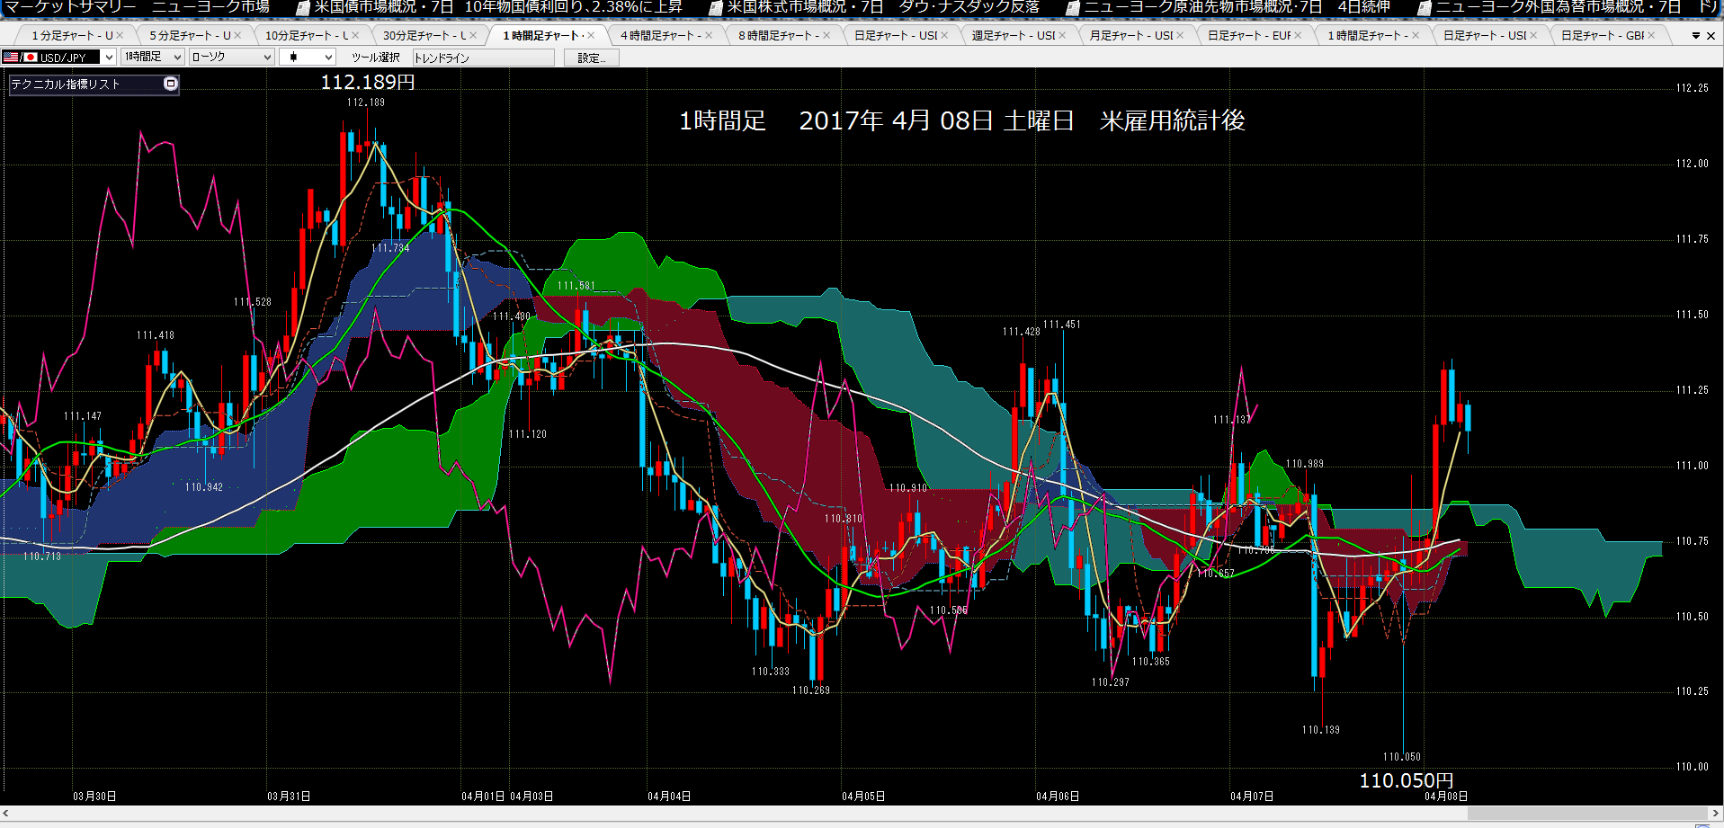Close the 日足チャート - EUR tab
This screenshot has width=1724, height=828.
pyautogui.click(x=1298, y=36)
